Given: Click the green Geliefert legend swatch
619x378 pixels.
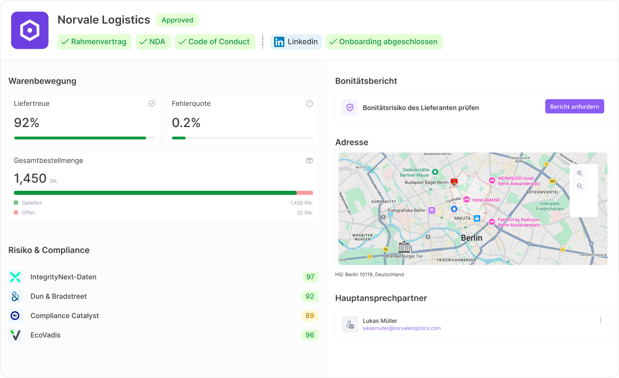Looking at the screenshot, I should click(16, 202).
